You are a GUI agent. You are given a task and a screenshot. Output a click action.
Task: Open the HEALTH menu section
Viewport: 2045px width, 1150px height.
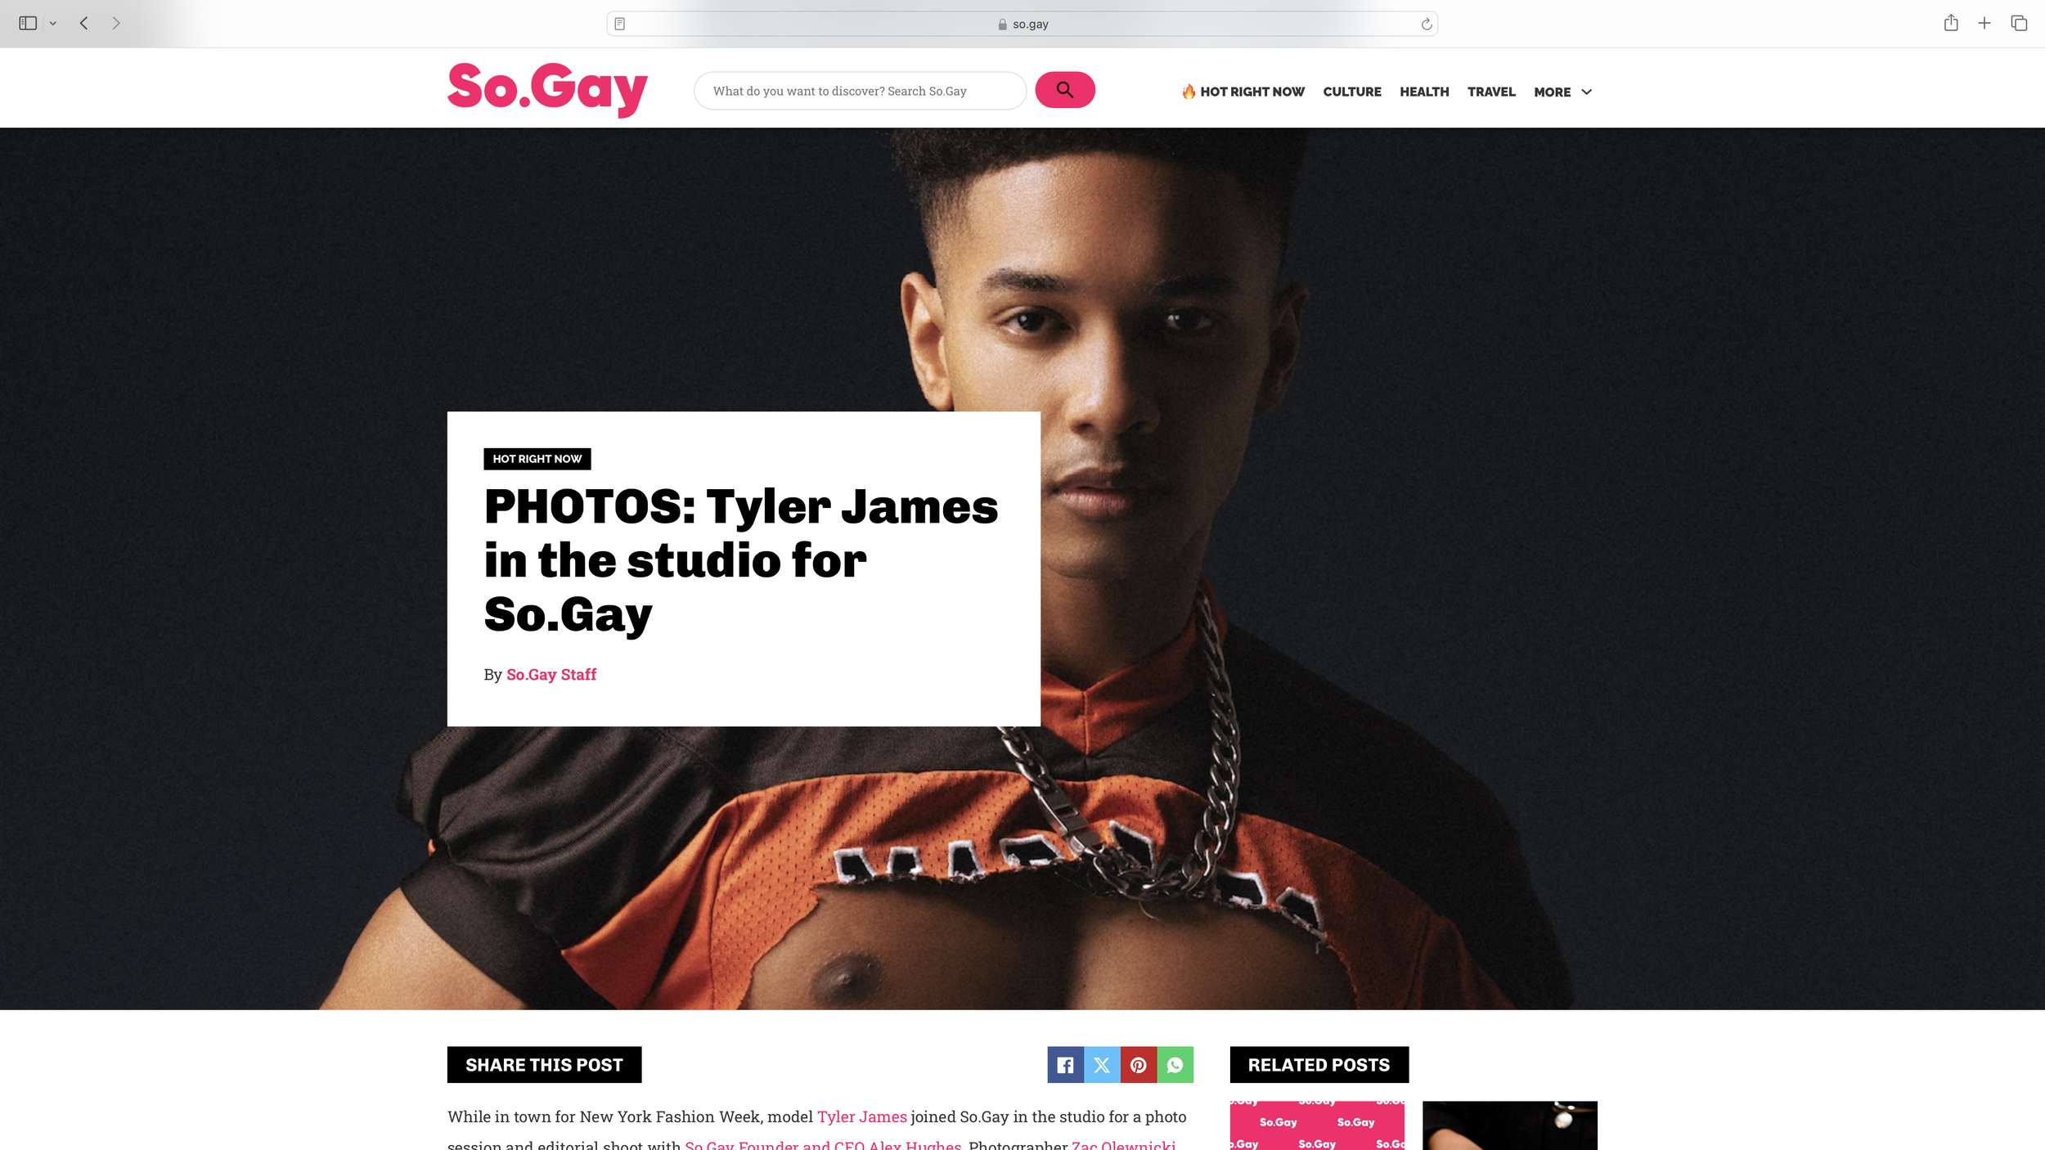(1424, 92)
